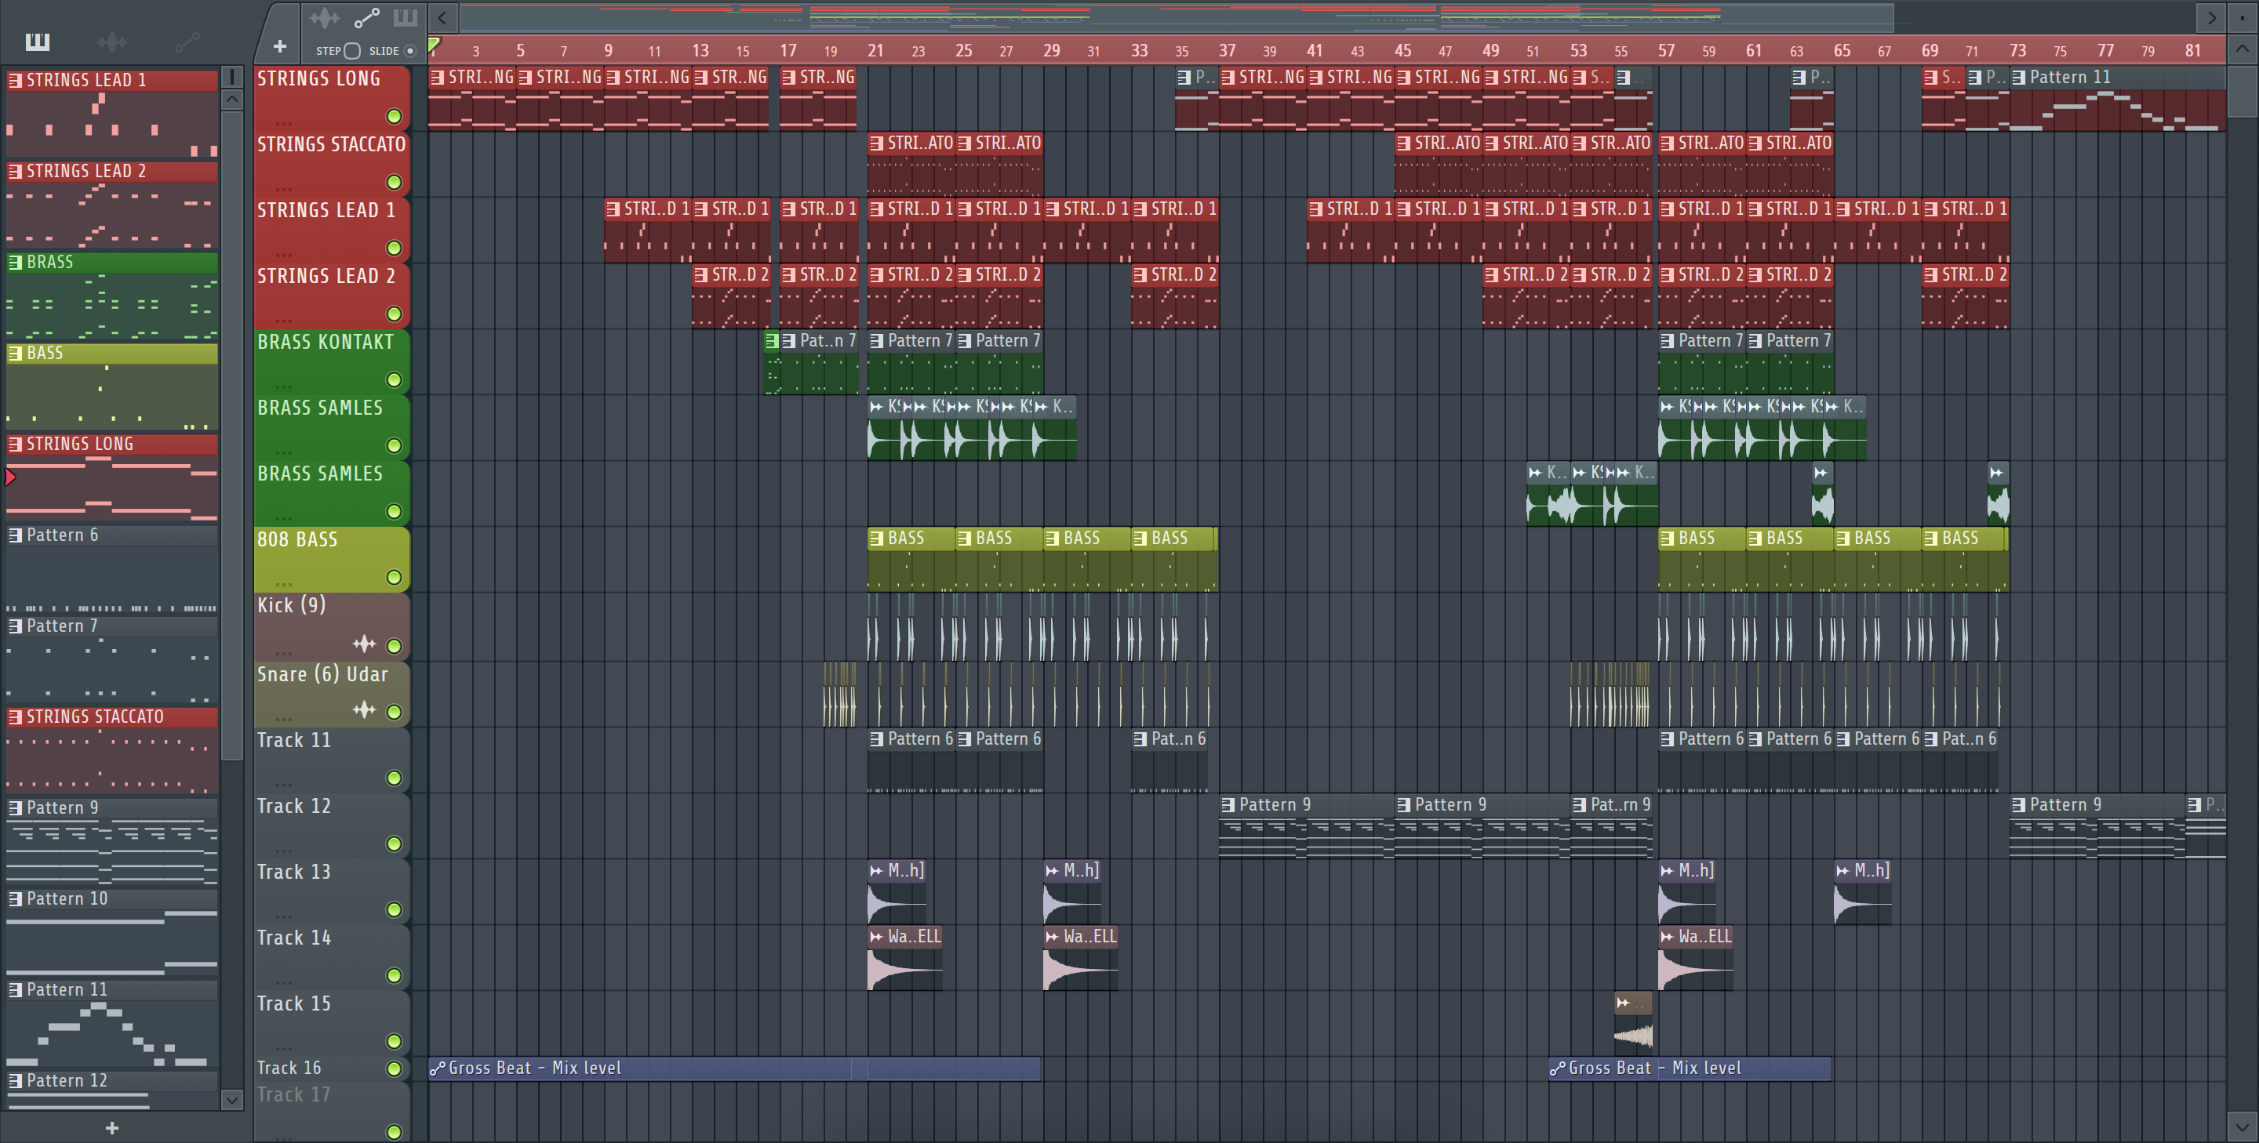Focus audio clips in the playlist toolbar
2259x1143 pixels.
click(x=324, y=16)
